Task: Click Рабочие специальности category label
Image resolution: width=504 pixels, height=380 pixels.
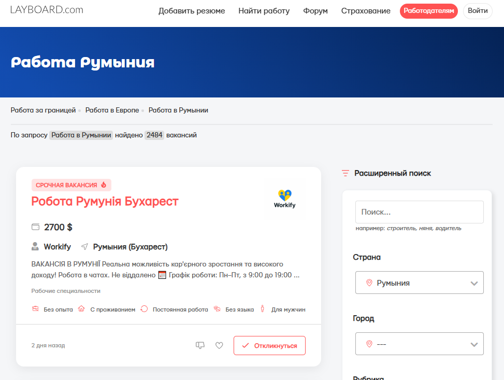Action: pyautogui.click(x=66, y=291)
